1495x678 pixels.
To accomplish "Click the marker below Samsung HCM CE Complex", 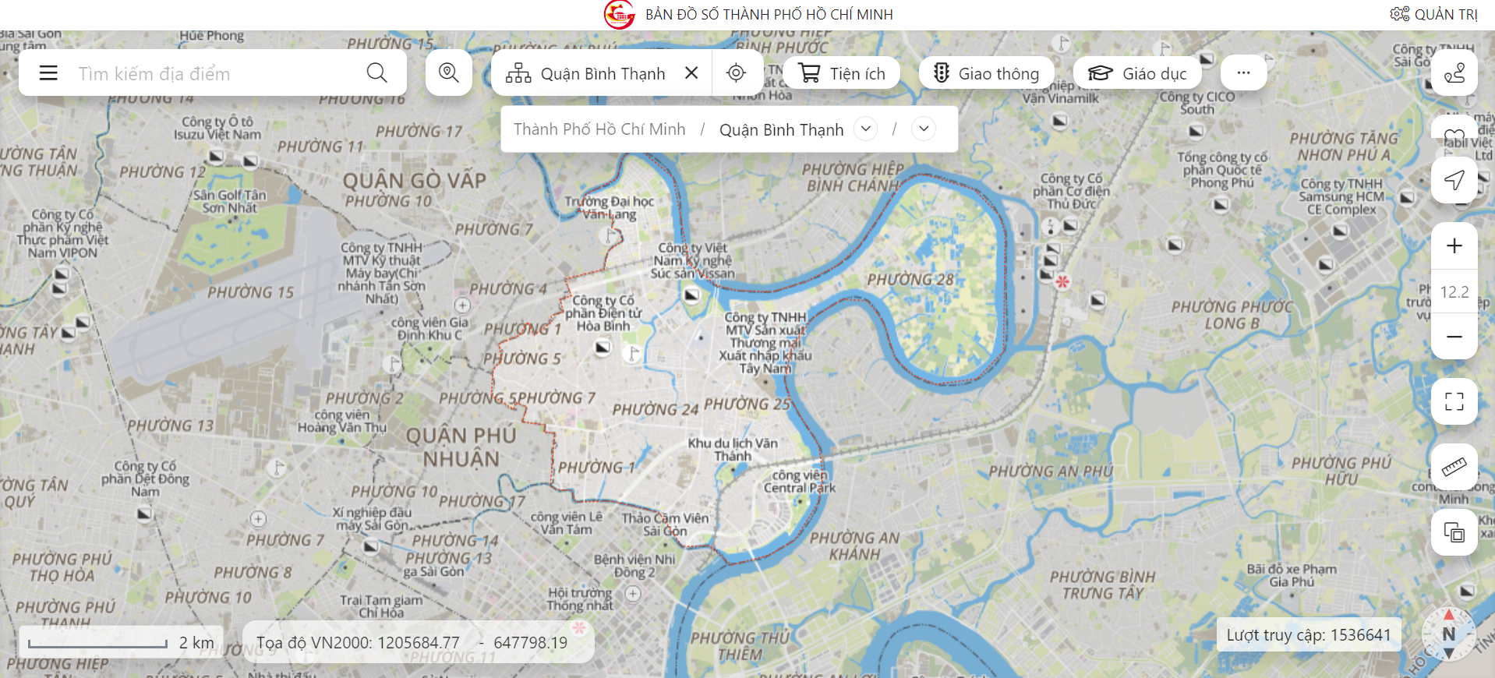I will click(x=1340, y=231).
